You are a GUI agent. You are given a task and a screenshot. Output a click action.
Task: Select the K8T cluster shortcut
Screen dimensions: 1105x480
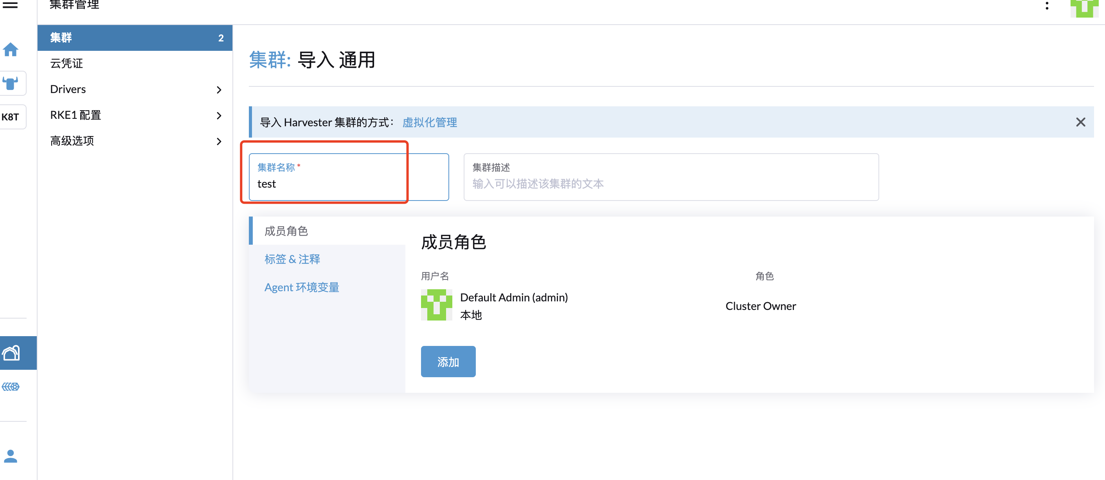coord(10,117)
